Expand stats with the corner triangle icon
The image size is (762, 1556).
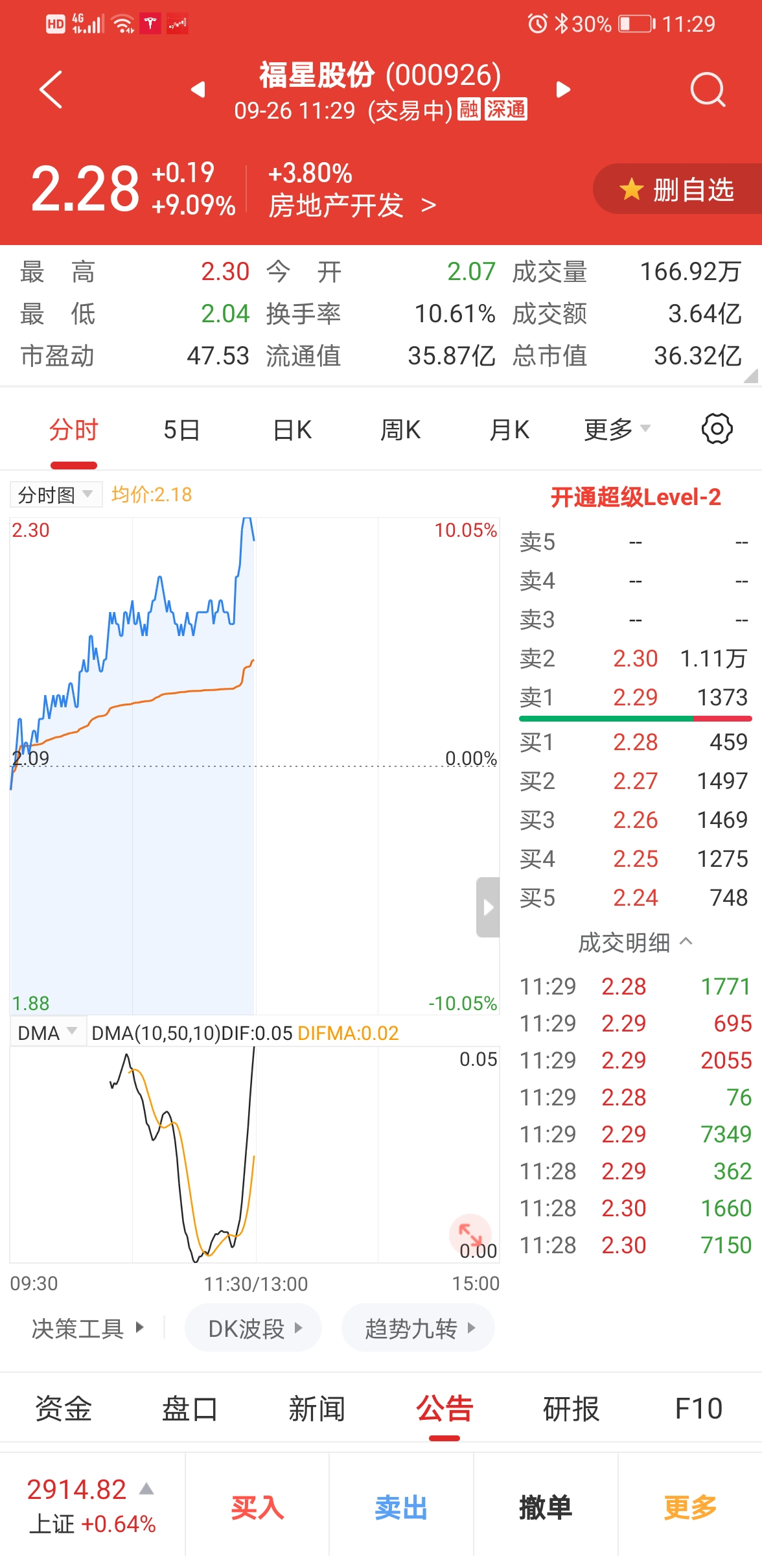tap(750, 376)
